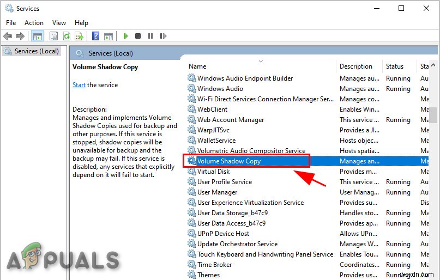Toggle Show/Hide Console Tree toolbar icon

(37, 36)
